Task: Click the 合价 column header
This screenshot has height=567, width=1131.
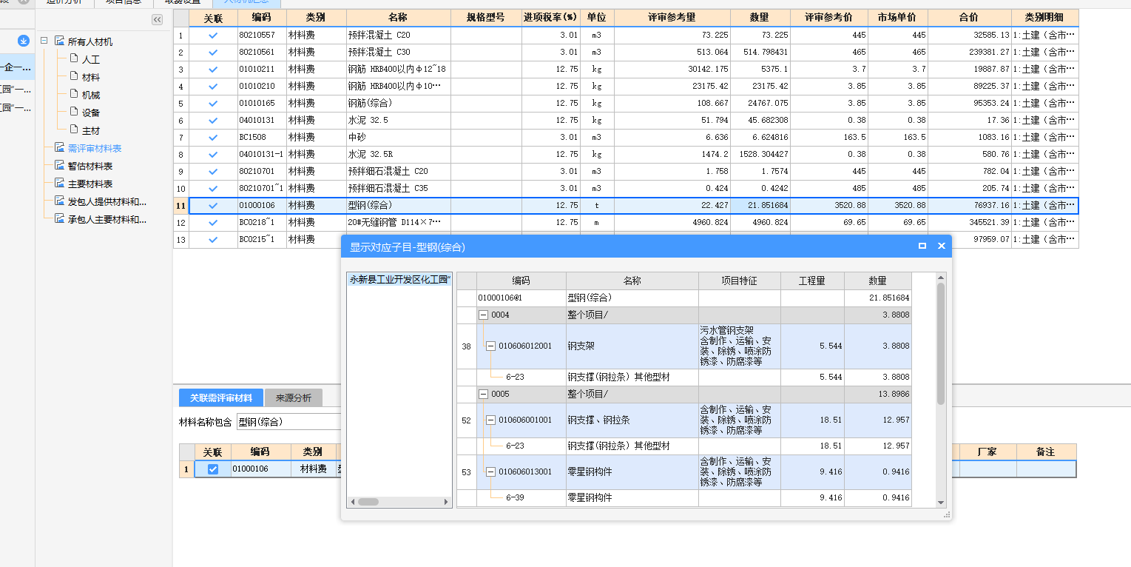Action: pos(970,18)
